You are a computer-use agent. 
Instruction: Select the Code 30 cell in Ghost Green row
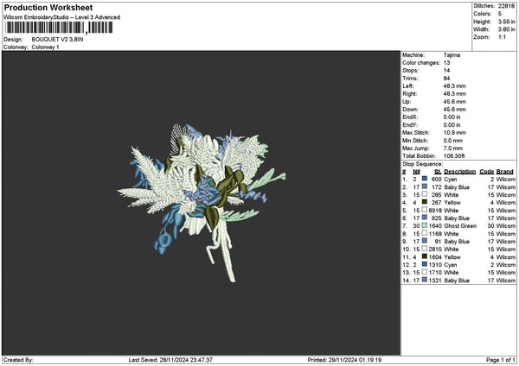coord(490,226)
